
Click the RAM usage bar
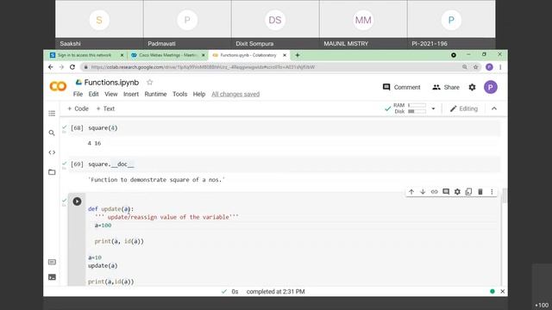(417, 105)
